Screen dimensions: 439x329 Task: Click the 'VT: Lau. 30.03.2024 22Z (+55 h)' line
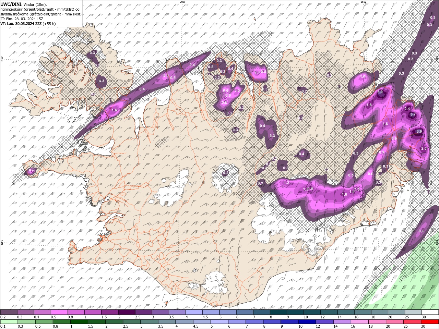pyautogui.click(x=28, y=24)
